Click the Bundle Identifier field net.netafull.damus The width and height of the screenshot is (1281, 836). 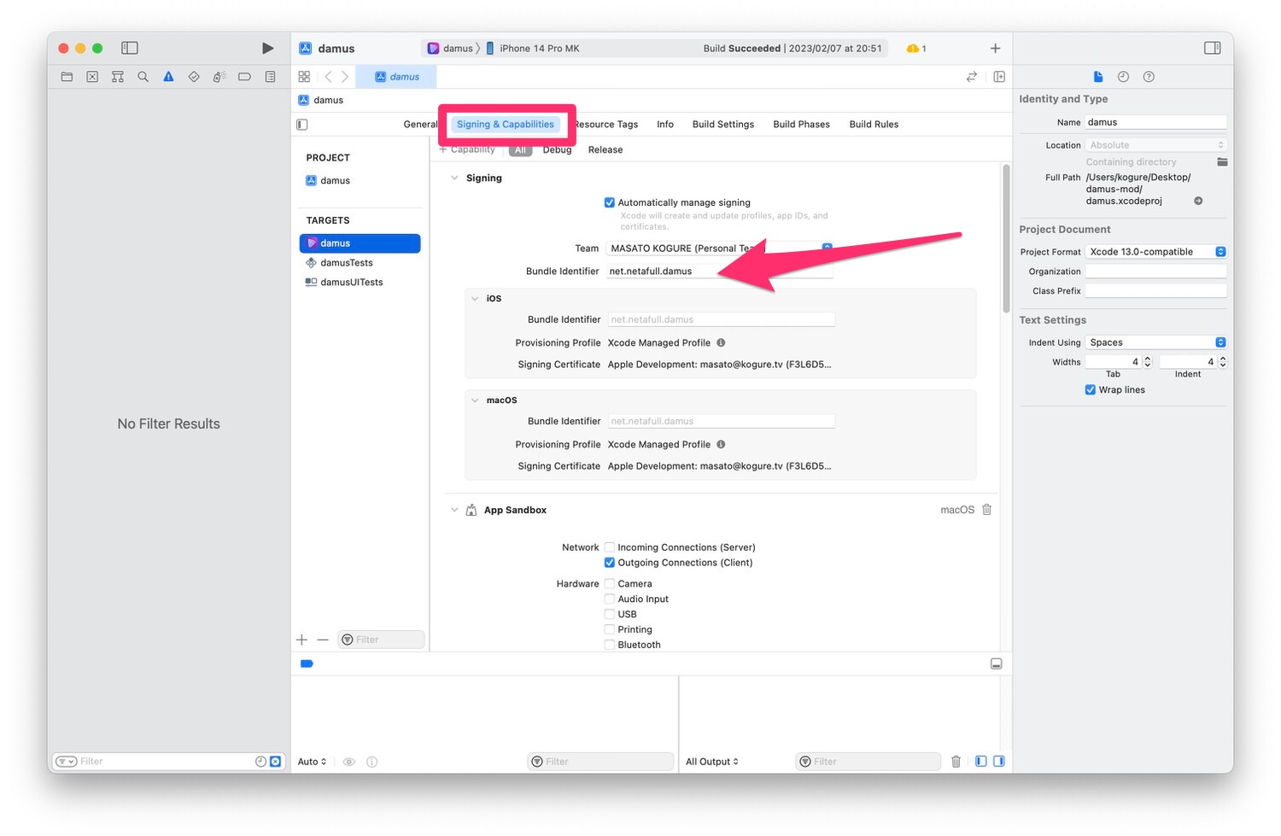tap(719, 272)
